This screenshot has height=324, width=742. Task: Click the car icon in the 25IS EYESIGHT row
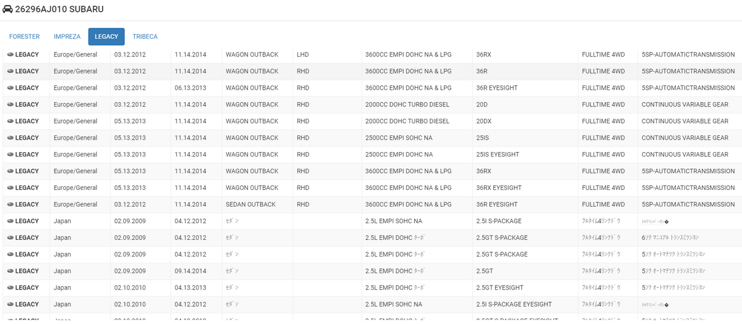(x=11, y=155)
